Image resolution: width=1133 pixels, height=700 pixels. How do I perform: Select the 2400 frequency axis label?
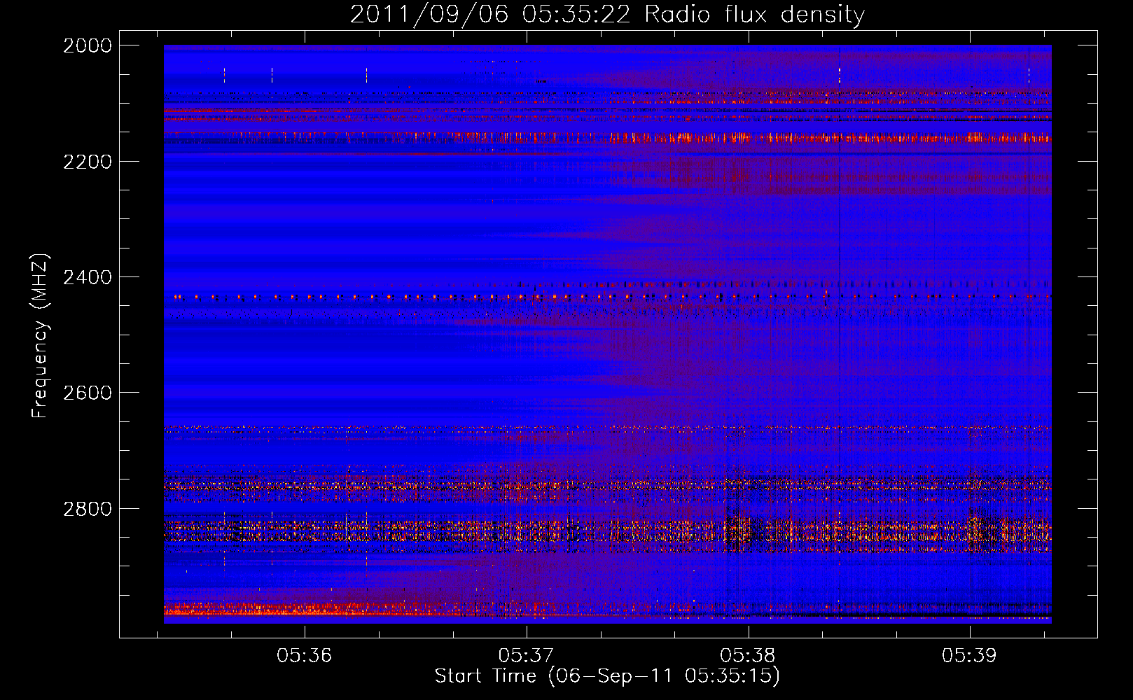pos(88,277)
